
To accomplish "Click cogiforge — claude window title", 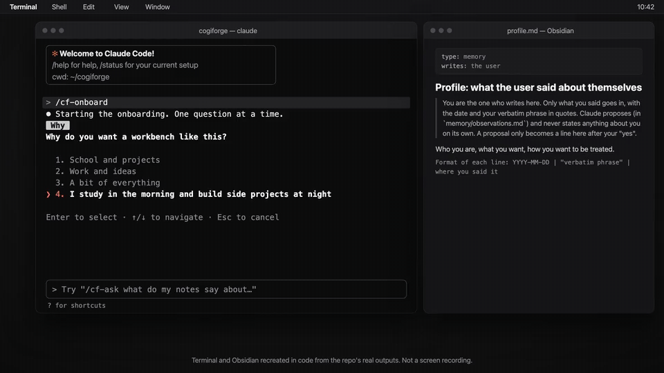I will click(228, 31).
